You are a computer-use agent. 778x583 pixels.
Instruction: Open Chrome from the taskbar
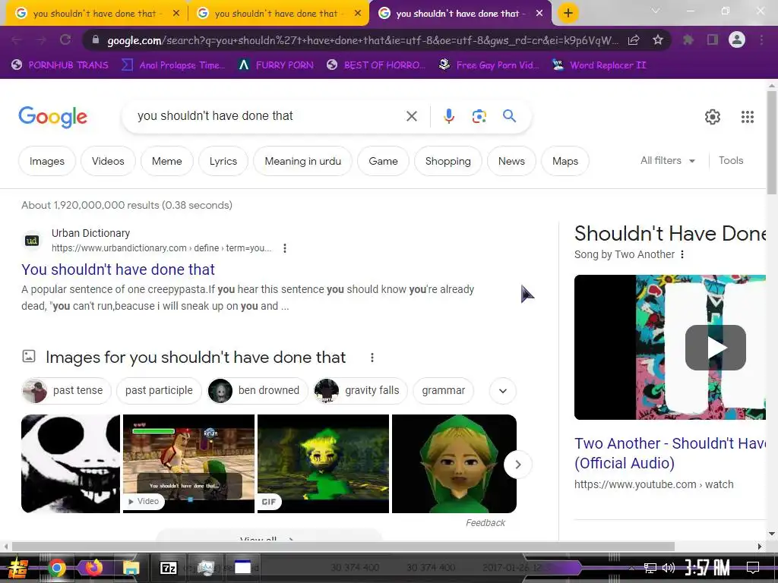(57, 568)
